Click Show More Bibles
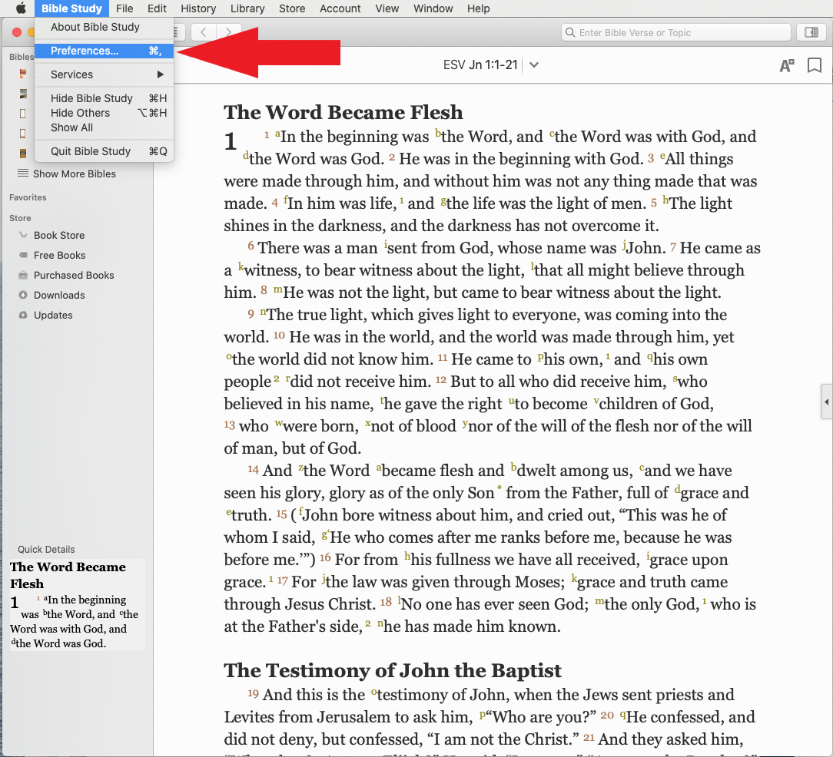This screenshot has height=757, width=833. (x=74, y=174)
